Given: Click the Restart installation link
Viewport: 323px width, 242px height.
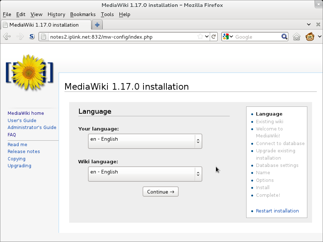Looking at the screenshot, I should coord(277,211).
